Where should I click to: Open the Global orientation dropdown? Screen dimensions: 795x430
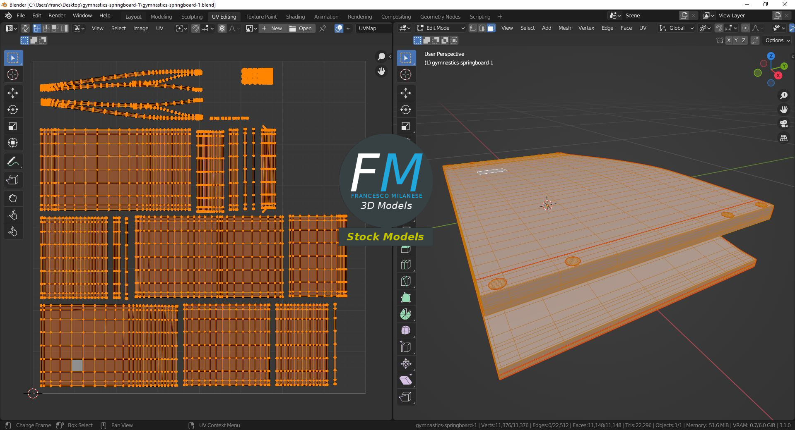(x=676, y=28)
